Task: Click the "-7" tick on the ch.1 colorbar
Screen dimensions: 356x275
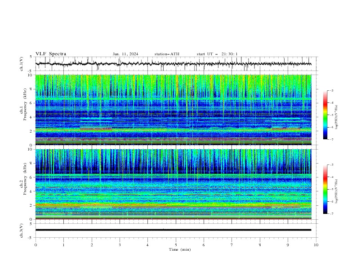Action: 332,139
